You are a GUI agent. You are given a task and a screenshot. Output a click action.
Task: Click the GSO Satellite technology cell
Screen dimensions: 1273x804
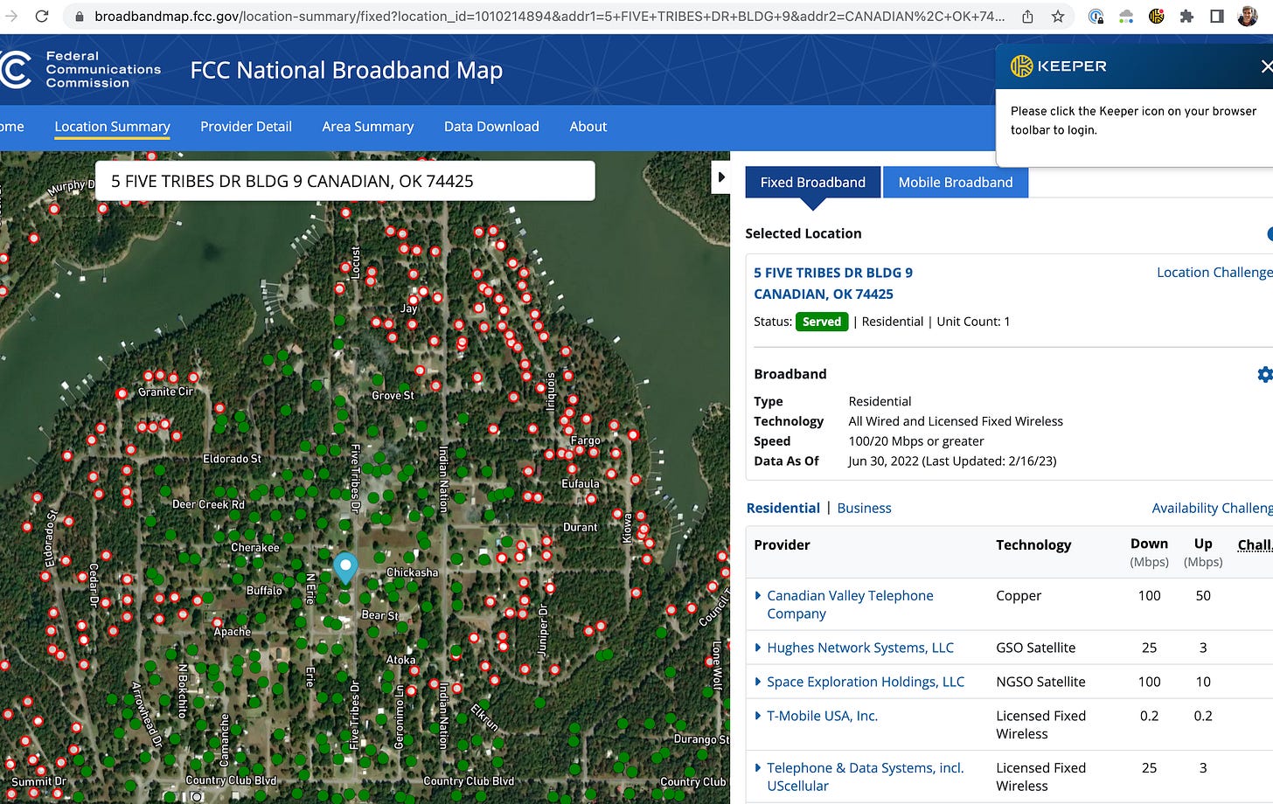pos(1036,648)
